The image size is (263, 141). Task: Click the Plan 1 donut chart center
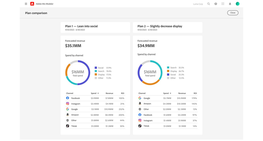pyautogui.click(x=78, y=73)
